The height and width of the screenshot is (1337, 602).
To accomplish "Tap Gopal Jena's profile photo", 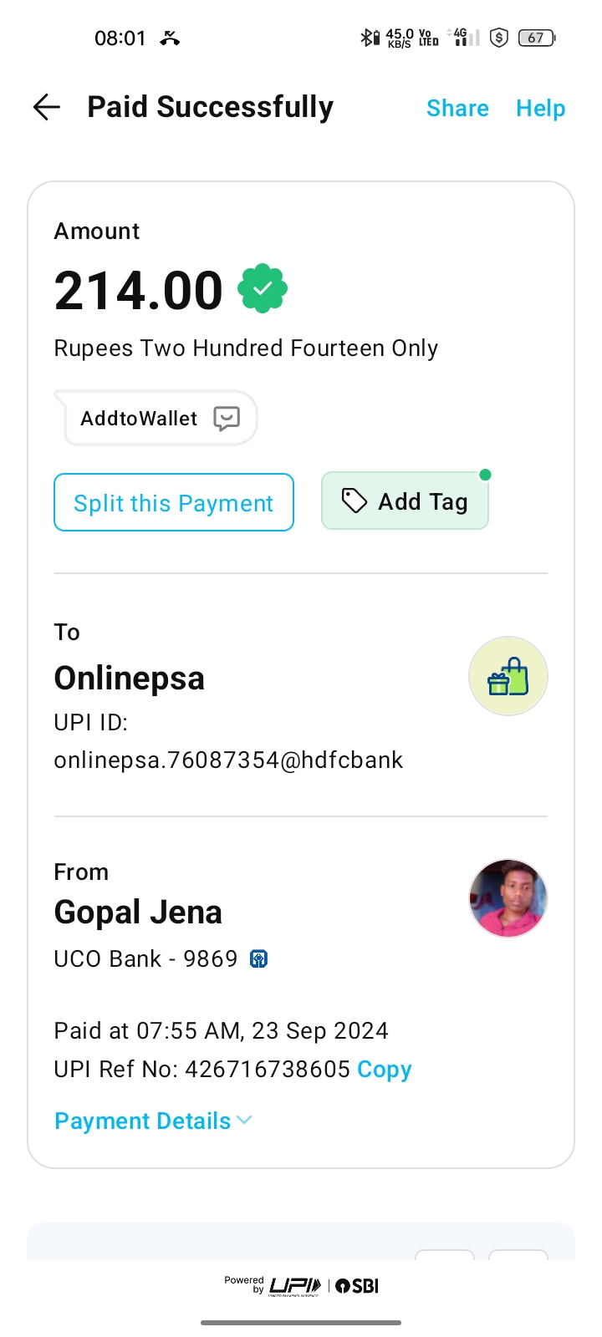I will tap(508, 898).
